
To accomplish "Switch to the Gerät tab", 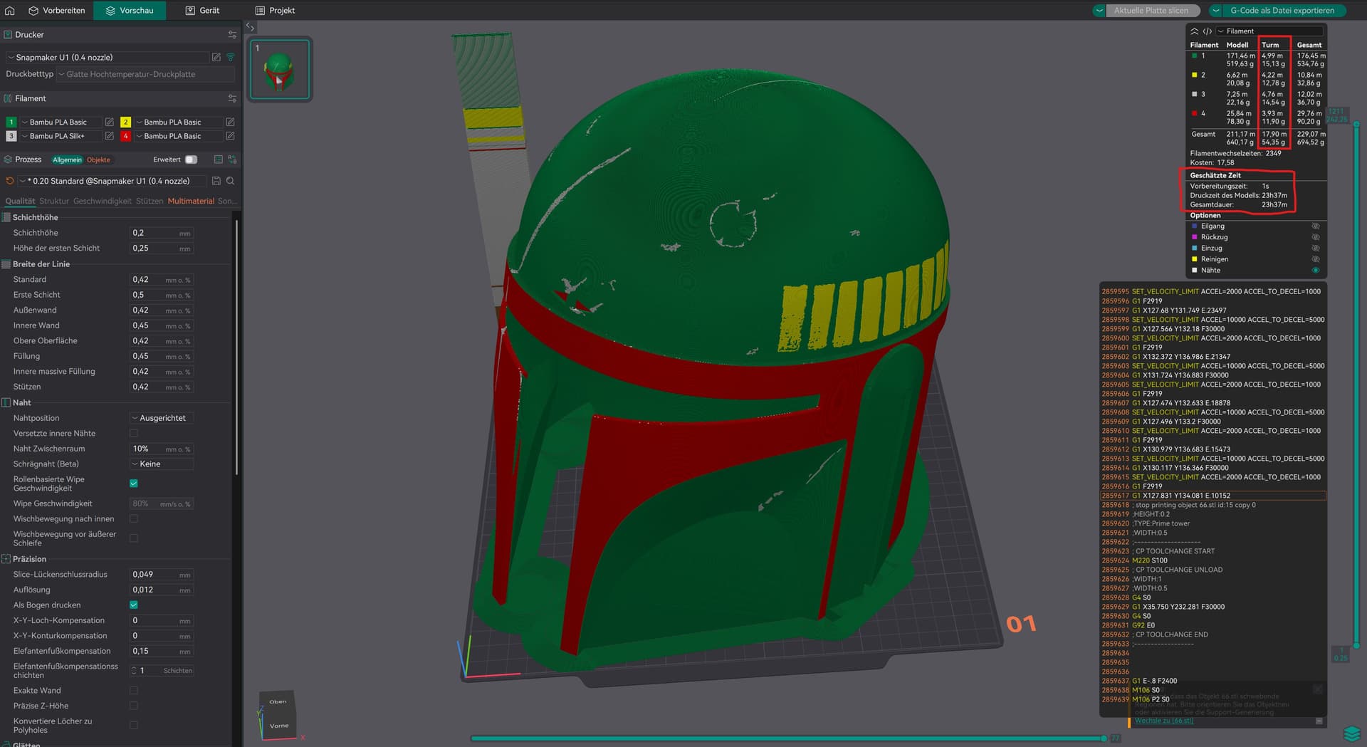I will [202, 11].
